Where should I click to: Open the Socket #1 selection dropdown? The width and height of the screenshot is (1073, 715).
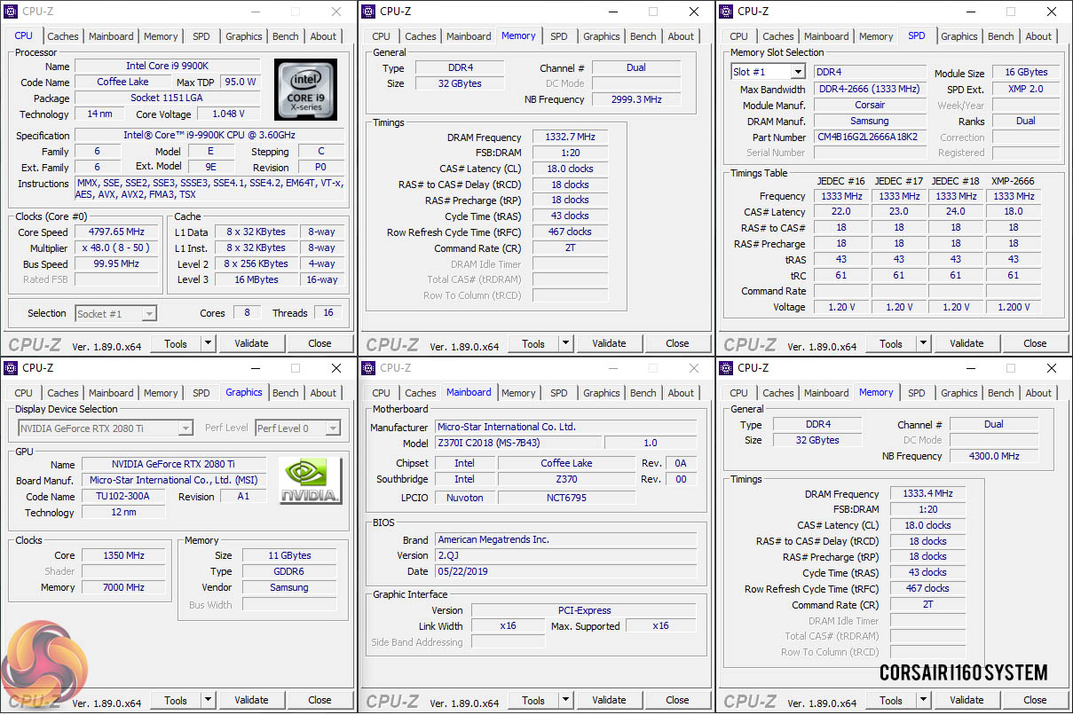click(x=149, y=313)
